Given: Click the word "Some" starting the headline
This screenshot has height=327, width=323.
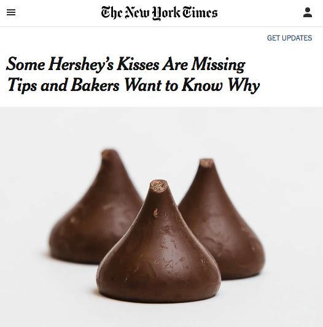Looking at the screenshot, I should coord(25,64).
